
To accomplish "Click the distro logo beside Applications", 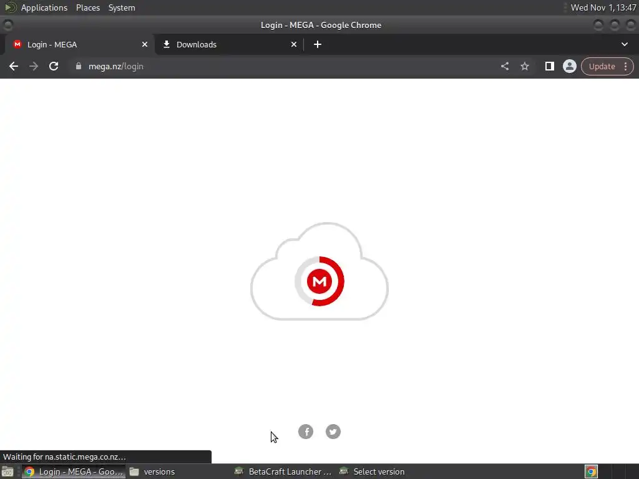I will (10, 7).
